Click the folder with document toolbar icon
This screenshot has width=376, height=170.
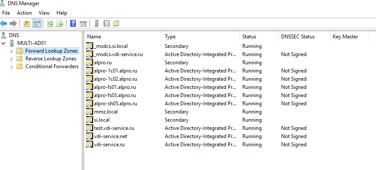click(116, 24)
